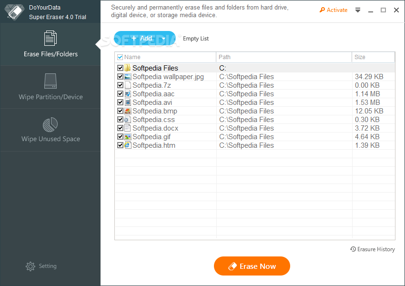Open Wipe Unused Space section
This screenshot has width=405, height=286.
point(51,130)
